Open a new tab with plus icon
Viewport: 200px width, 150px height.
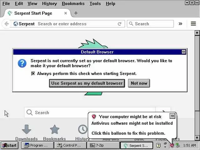coord(76,13)
